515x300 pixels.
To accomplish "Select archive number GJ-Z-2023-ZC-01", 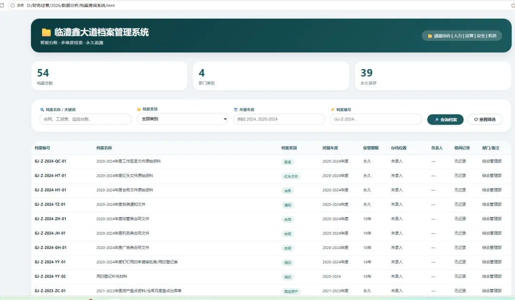I will [x=50, y=291].
